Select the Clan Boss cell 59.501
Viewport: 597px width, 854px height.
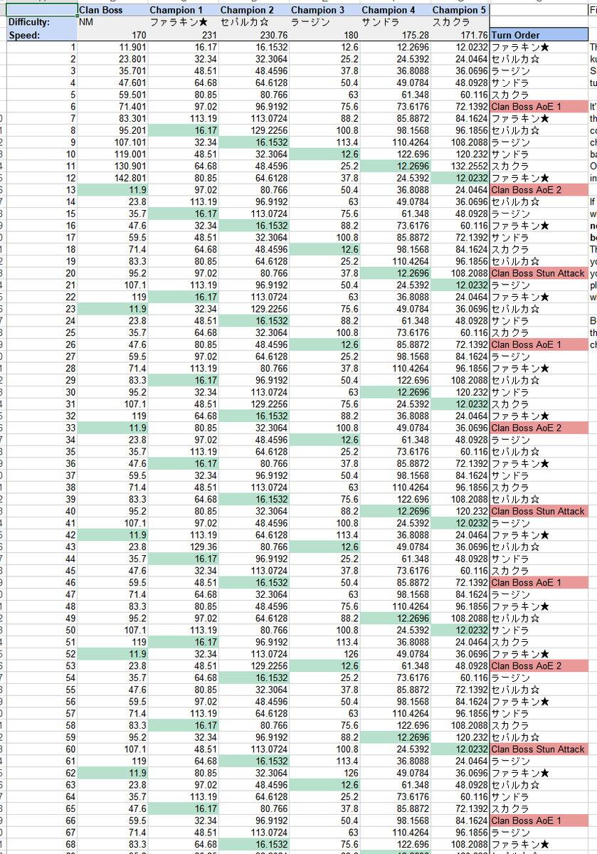[112, 95]
